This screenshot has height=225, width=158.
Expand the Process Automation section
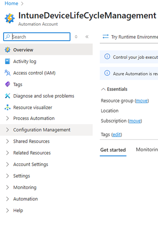pyautogui.click(x=8, y=118)
